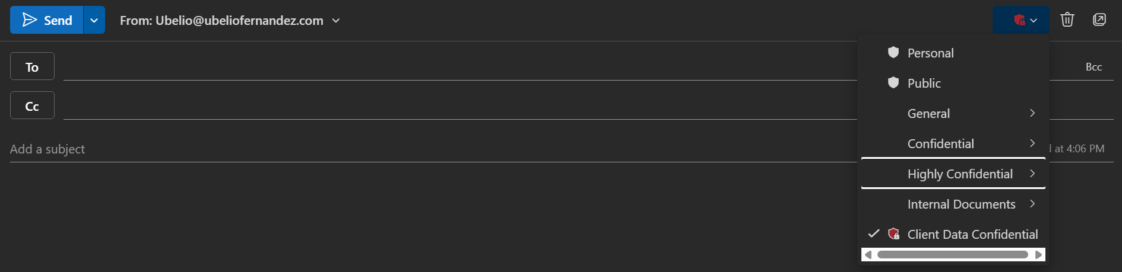Click the Send paper plane icon

(x=29, y=20)
